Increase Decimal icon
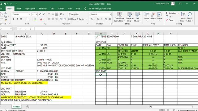This screenshot has height=111, width=198. tap(106, 19)
